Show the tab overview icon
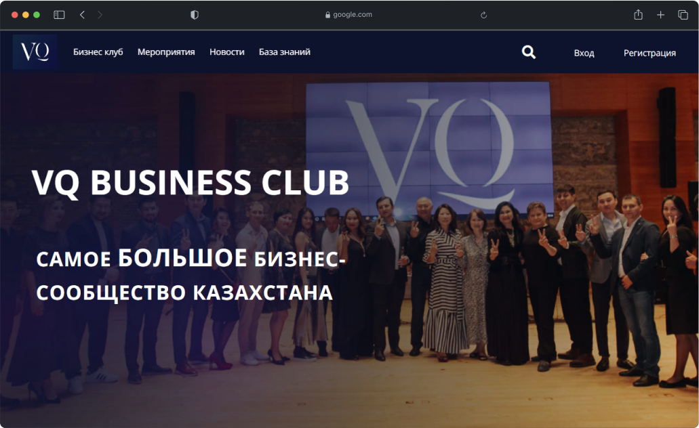This screenshot has height=428, width=699. pos(683,15)
